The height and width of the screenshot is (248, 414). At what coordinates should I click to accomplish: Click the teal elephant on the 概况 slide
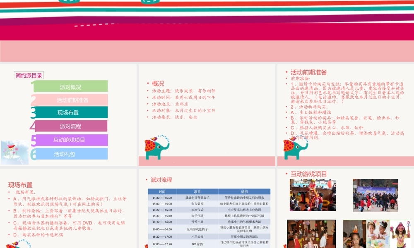pos(156,147)
